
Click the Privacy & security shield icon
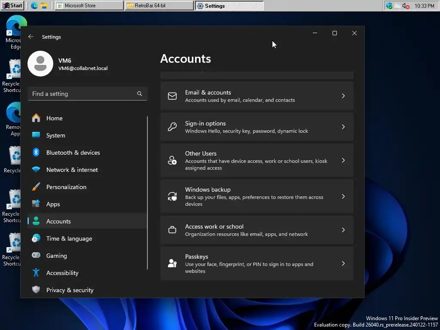[36, 290]
